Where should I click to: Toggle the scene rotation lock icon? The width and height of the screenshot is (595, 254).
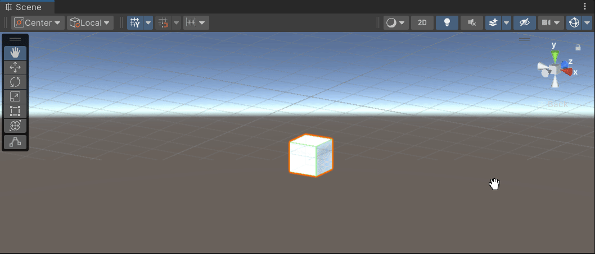[x=578, y=47]
